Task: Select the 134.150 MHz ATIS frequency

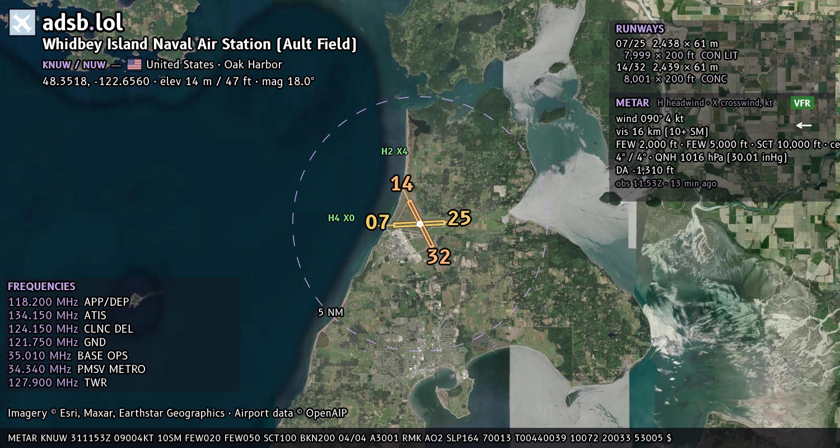Action: pos(57,315)
